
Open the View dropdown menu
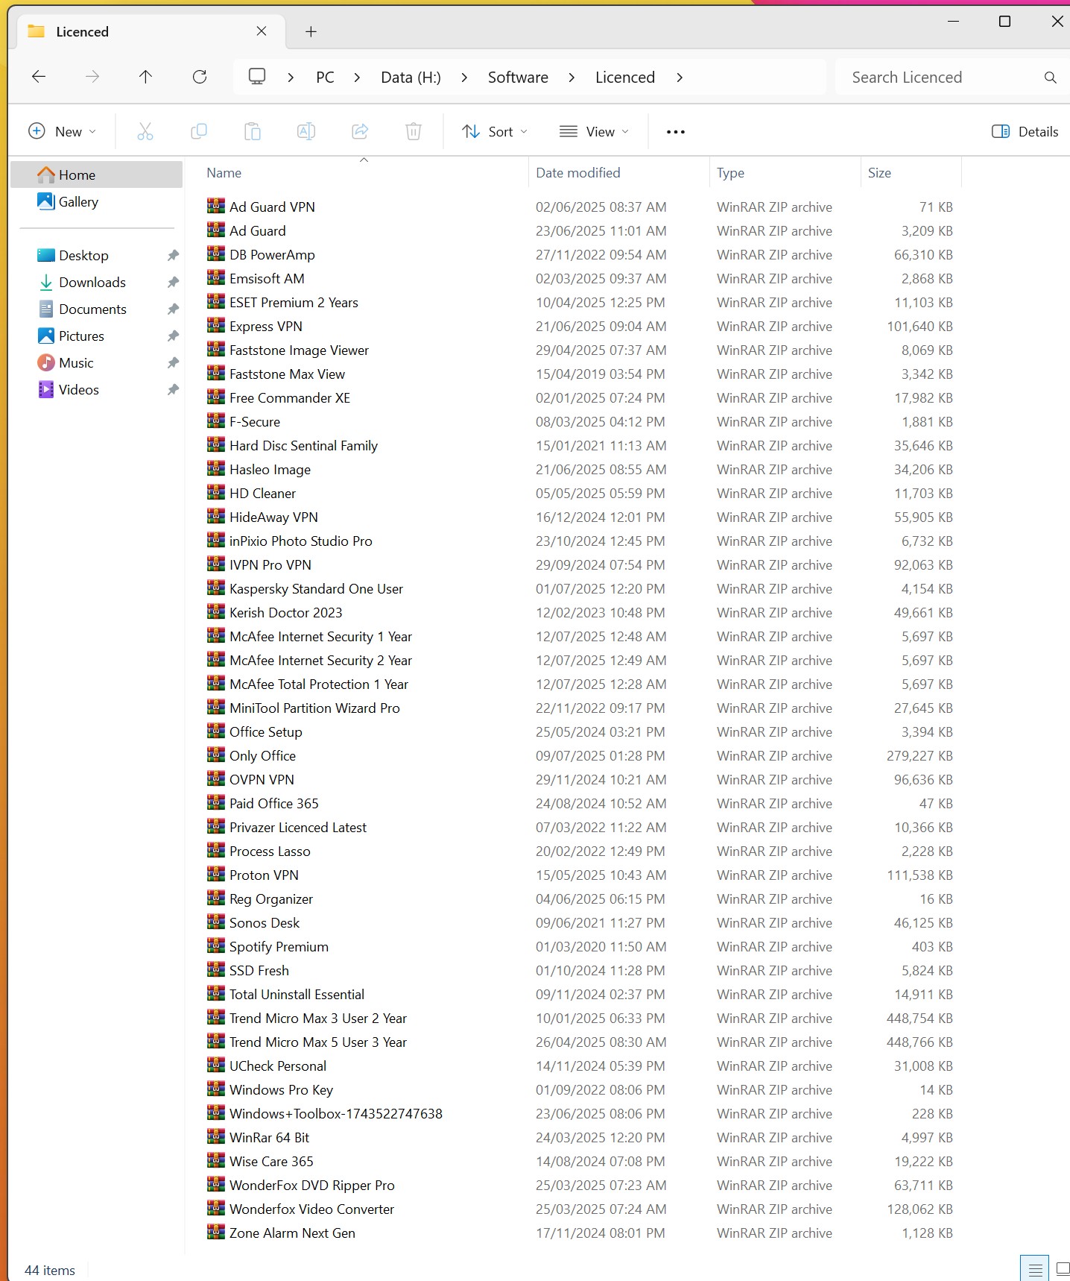click(x=594, y=132)
